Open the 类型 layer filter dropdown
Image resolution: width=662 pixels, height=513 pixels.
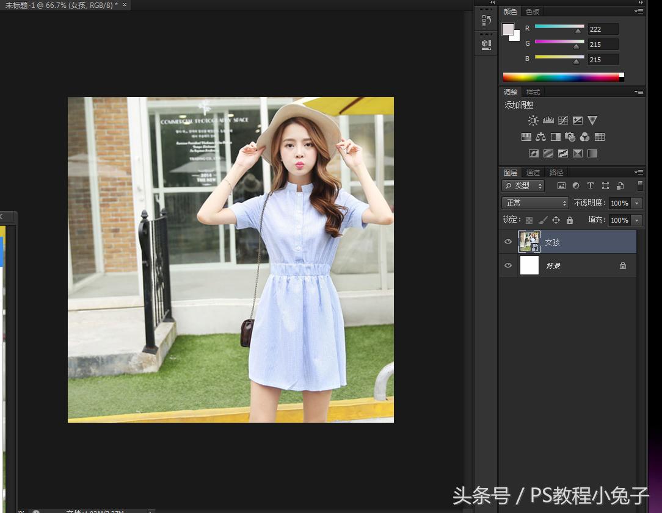point(523,186)
